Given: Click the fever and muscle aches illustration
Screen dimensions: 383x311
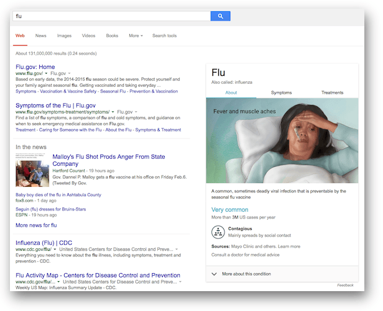Looking at the screenshot, I should [282, 140].
